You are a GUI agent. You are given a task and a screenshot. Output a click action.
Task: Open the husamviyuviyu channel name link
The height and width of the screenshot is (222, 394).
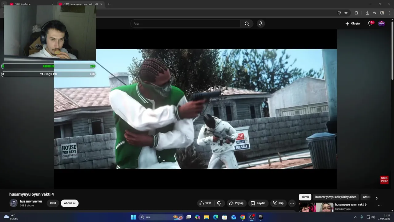pyautogui.click(x=31, y=201)
